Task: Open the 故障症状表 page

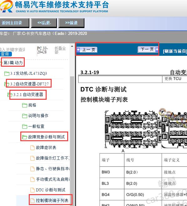Action: pyautogui.click(x=46, y=147)
